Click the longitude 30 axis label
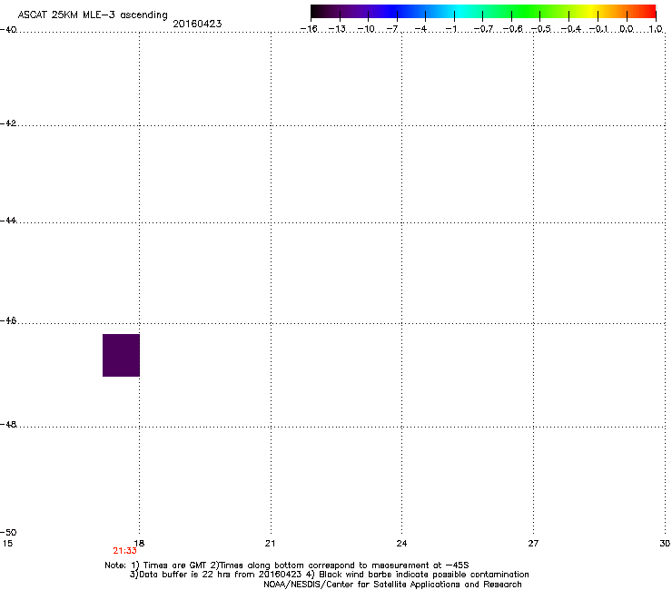672x590 pixels. pos(665,544)
